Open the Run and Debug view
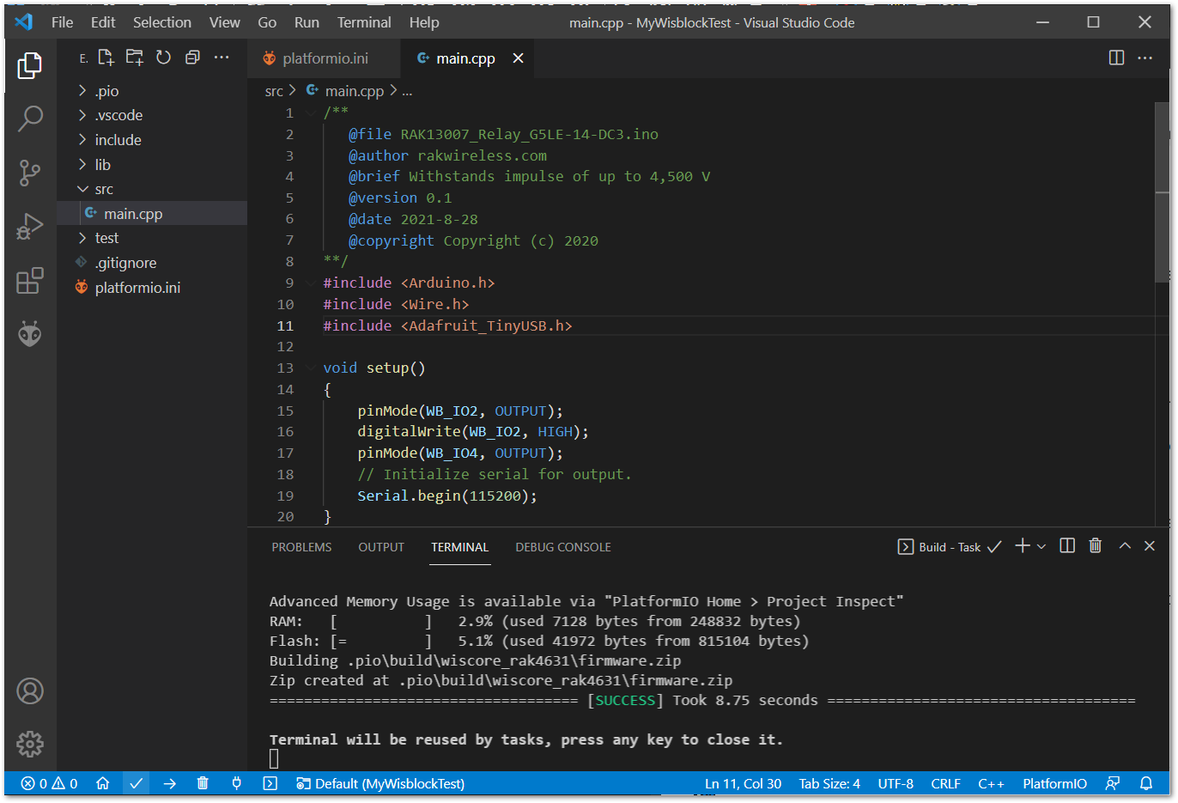Screen dimensions: 1178x803 [x=30, y=227]
